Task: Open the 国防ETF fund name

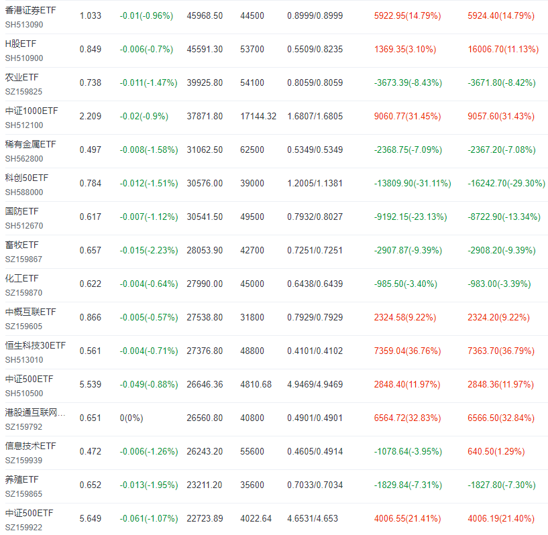Action: [21, 212]
